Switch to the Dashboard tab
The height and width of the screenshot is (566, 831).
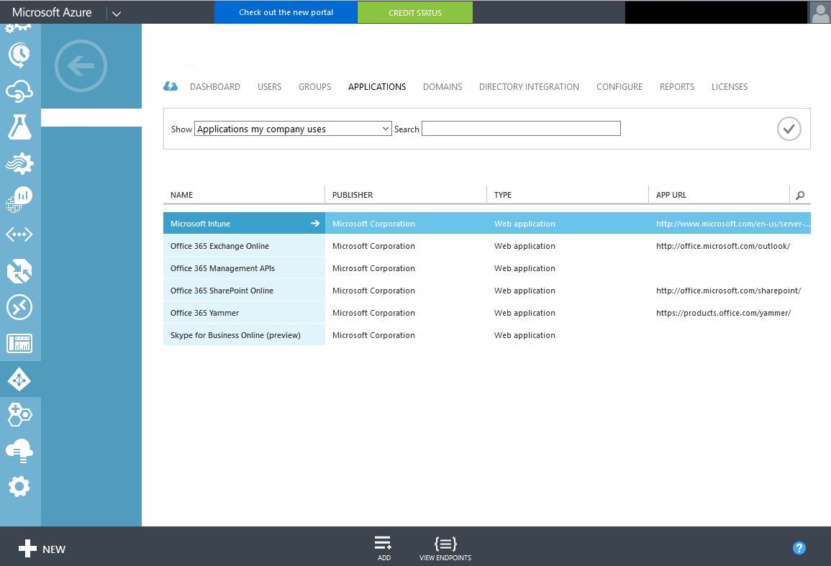[215, 86]
